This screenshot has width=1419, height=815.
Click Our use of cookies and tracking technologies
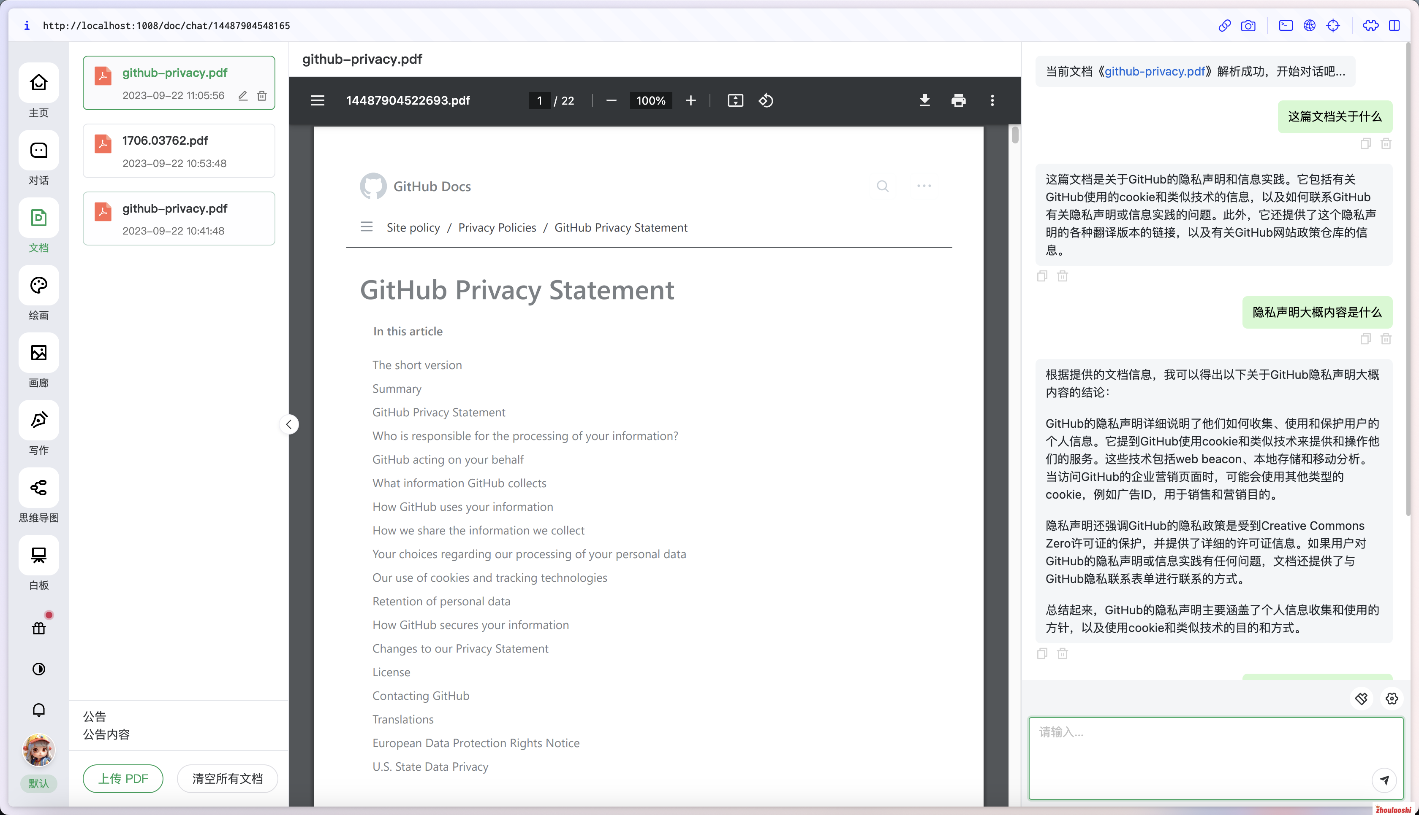[x=489, y=578]
